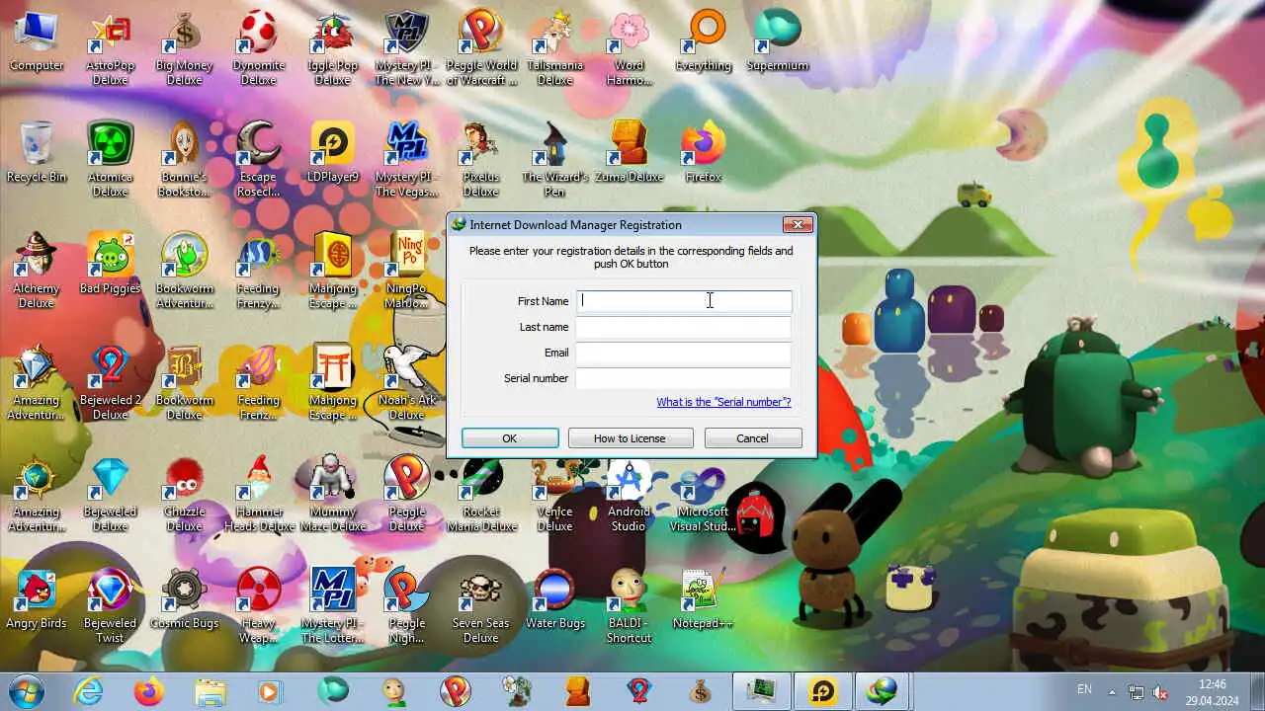
Task: Select the BALDI Shortcut desktop icon
Action: [x=629, y=605]
